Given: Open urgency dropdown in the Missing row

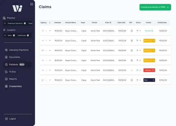Looking at the screenshot, I should click(x=50, y=70).
